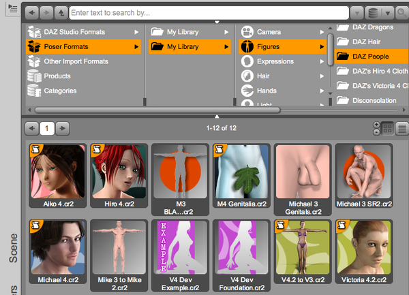Select Poser Formats

coord(83,46)
